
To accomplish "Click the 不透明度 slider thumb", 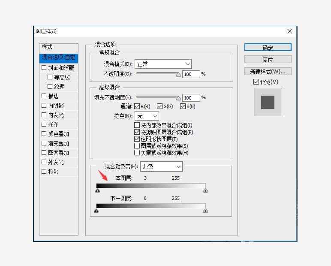I will click(178, 75).
